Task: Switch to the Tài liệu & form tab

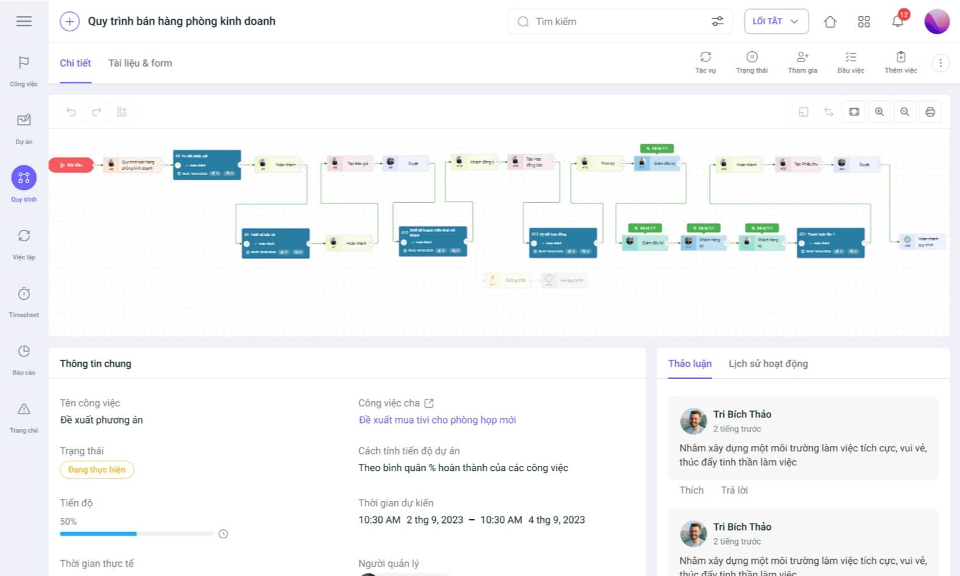Action: click(140, 63)
